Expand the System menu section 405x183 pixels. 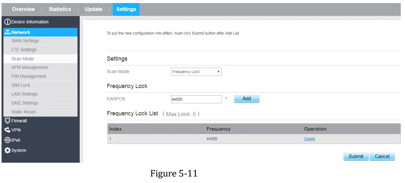(x=19, y=150)
